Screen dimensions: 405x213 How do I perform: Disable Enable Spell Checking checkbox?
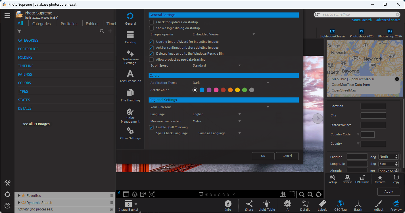[151, 127]
